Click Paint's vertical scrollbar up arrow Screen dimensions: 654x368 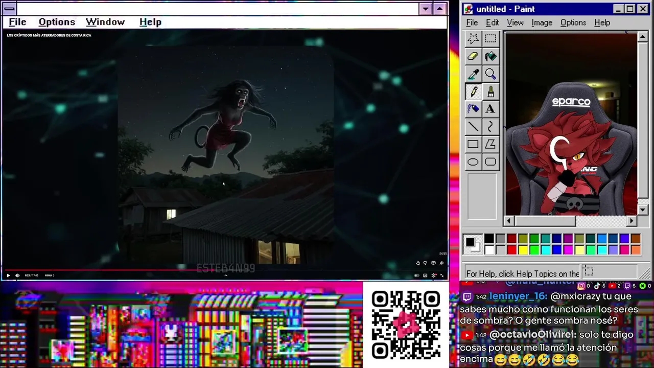[643, 37]
